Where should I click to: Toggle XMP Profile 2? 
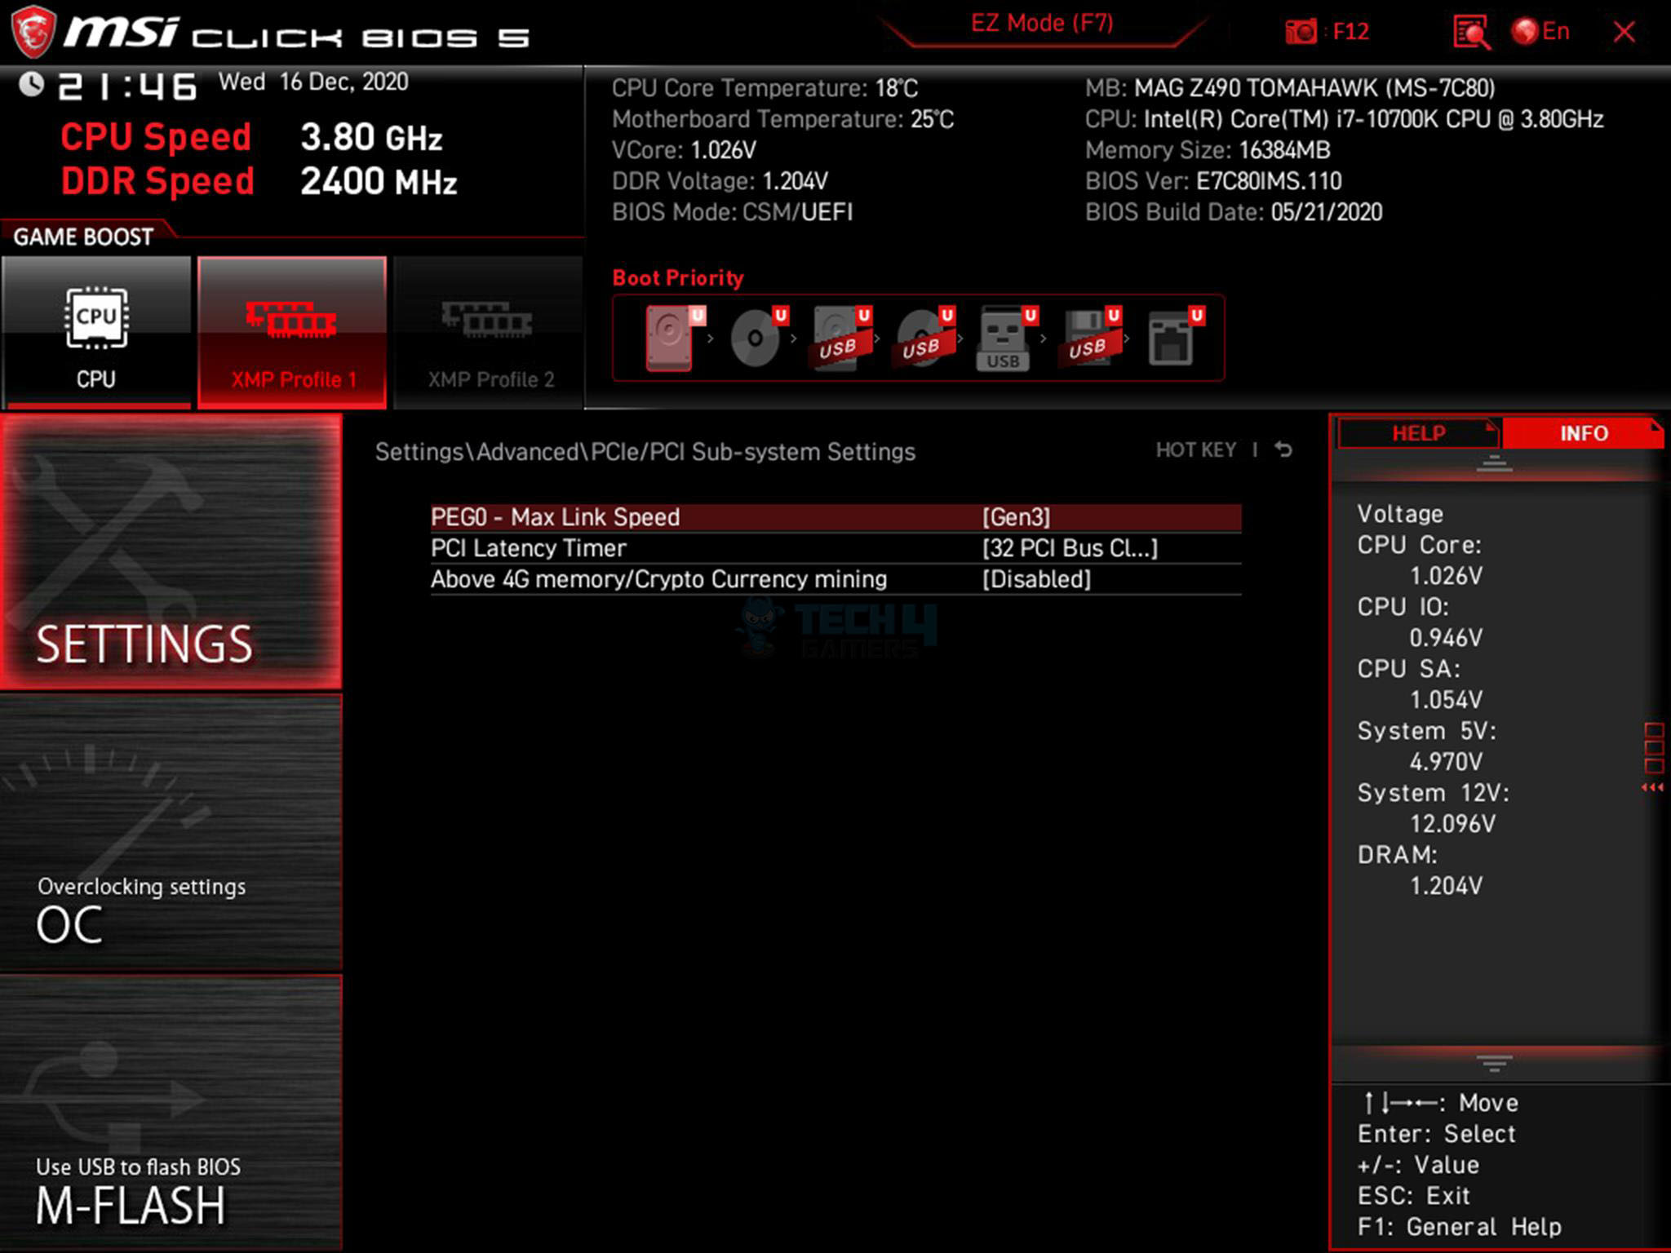coord(489,331)
